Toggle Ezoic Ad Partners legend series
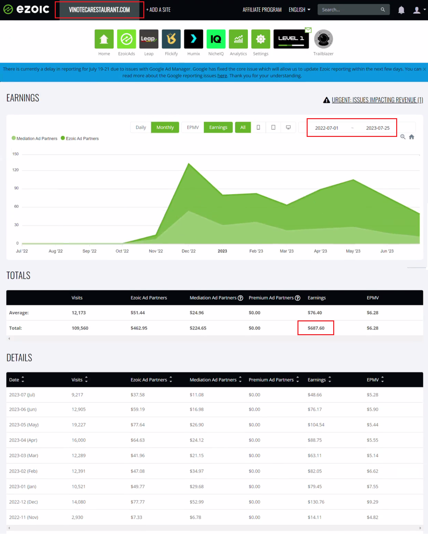 click(x=80, y=139)
